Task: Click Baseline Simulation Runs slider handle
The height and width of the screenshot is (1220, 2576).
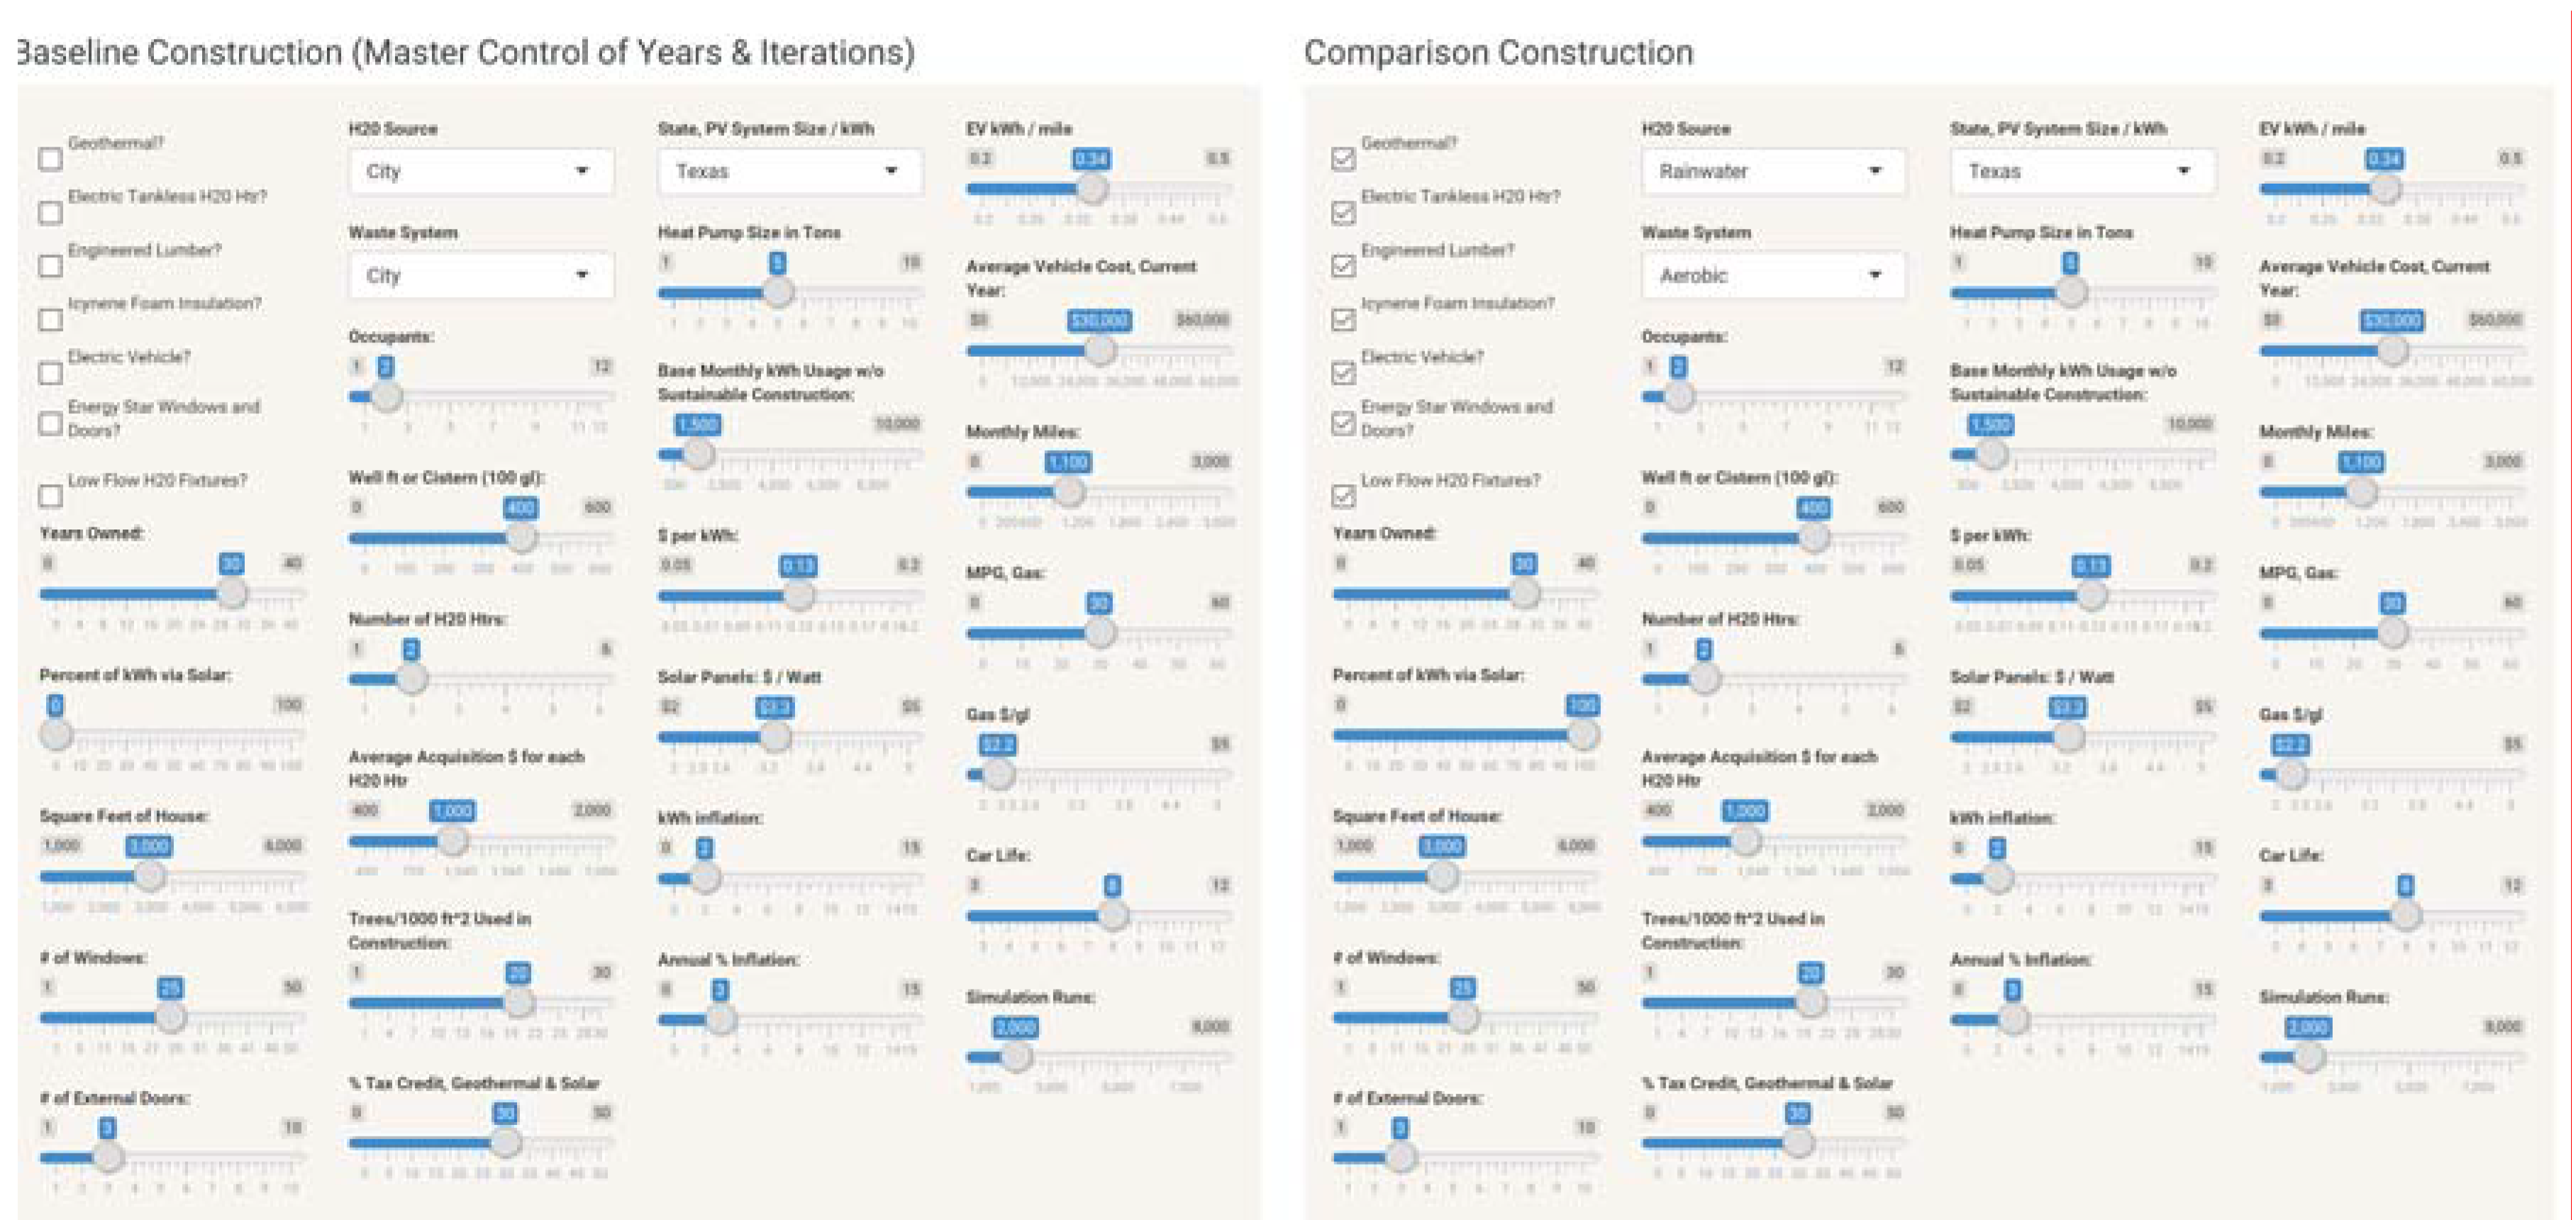Action: coord(1016,1056)
